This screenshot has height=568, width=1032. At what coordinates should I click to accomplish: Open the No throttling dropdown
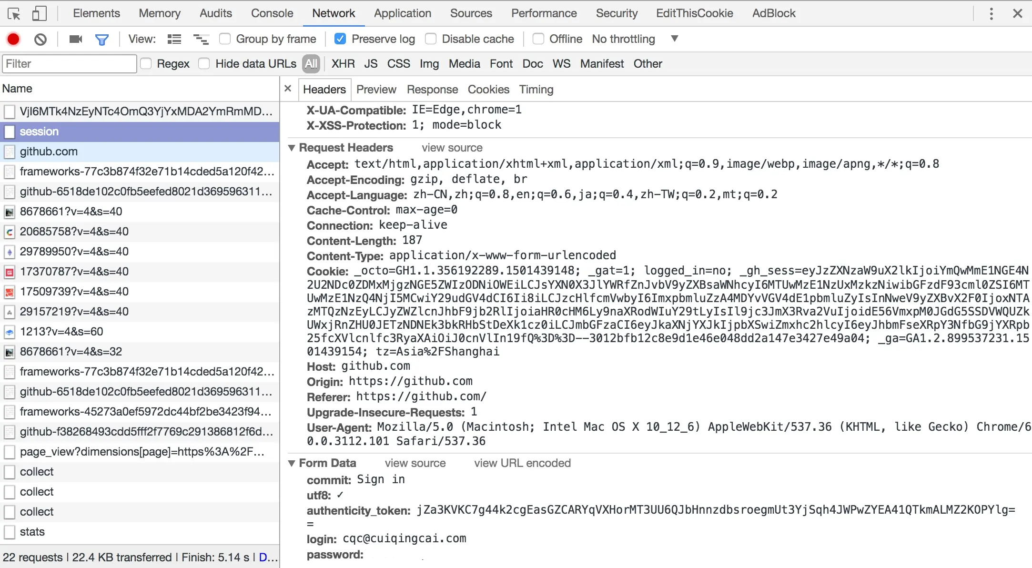coord(635,39)
